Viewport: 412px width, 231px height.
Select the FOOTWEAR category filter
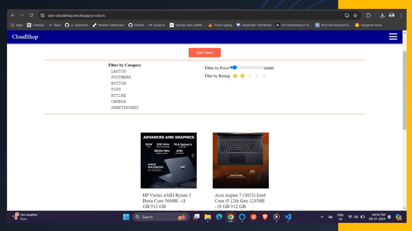(x=121, y=77)
